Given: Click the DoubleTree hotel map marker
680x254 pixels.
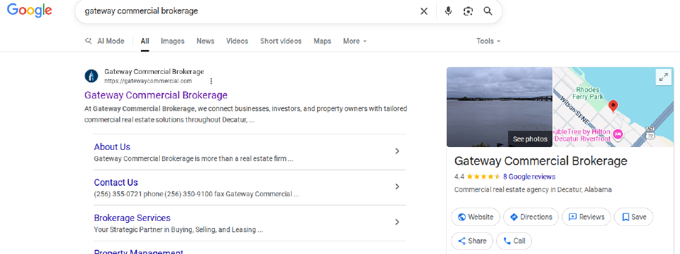Looking at the screenshot, I should 617,134.
